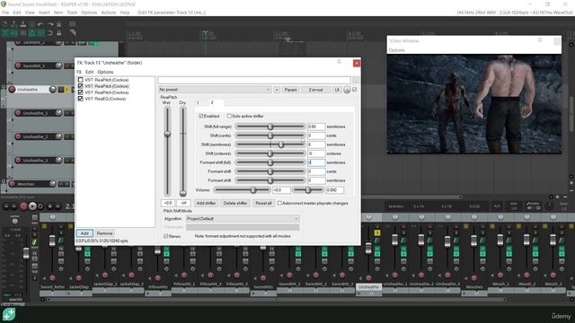
Task: Enable the unchecked first ReaPitch effect
Action: pos(80,80)
